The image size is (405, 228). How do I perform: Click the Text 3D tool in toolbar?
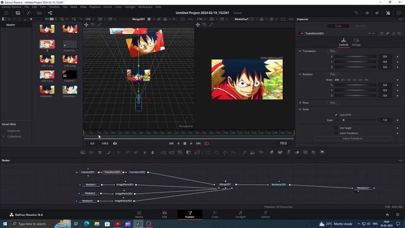(289, 153)
